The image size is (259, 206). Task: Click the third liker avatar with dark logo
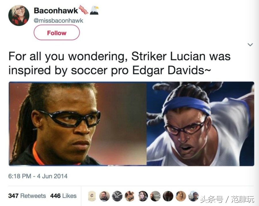click(x=117, y=196)
